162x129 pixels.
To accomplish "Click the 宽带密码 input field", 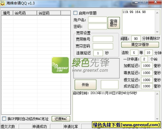I will coord(103,46).
